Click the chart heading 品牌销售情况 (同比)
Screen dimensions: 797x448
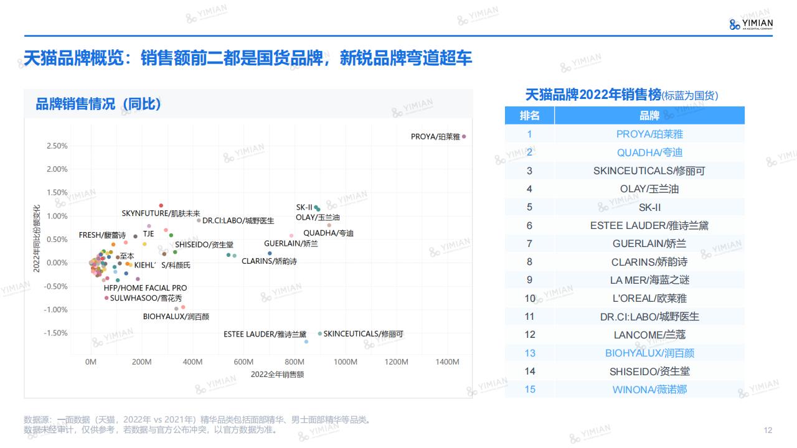(x=98, y=104)
